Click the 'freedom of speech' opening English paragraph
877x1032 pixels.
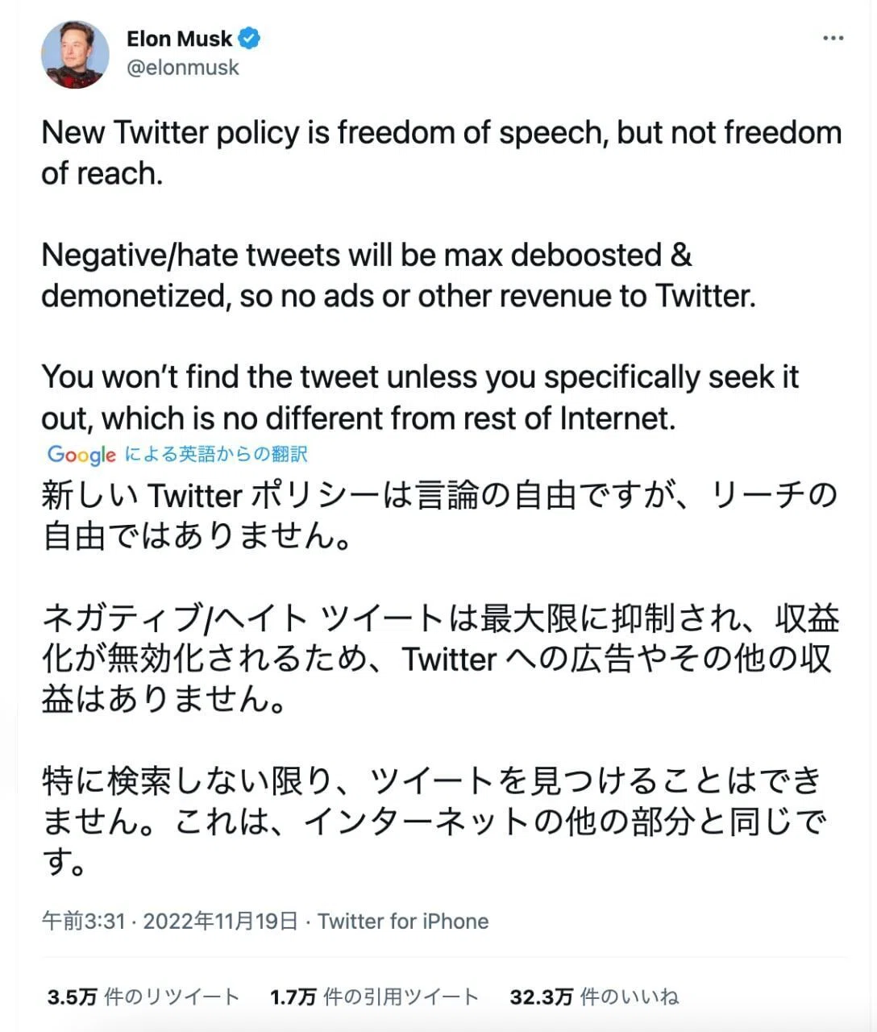[441, 152]
